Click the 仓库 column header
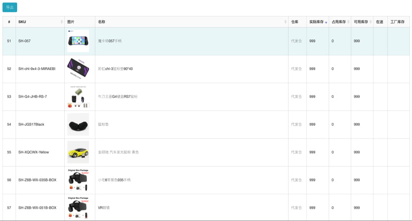This screenshot has height=221, width=412. pos(298,21)
